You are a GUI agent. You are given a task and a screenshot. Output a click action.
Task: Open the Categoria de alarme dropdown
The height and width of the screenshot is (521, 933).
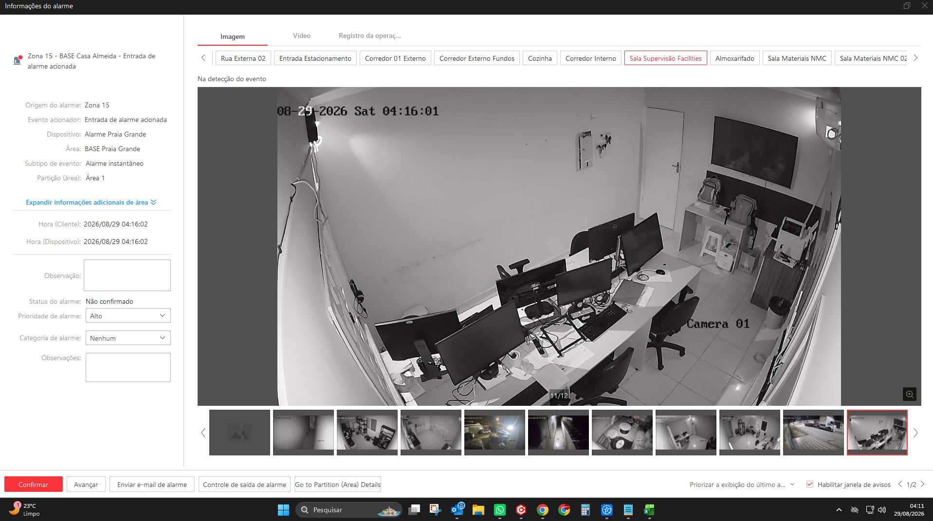click(x=128, y=338)
